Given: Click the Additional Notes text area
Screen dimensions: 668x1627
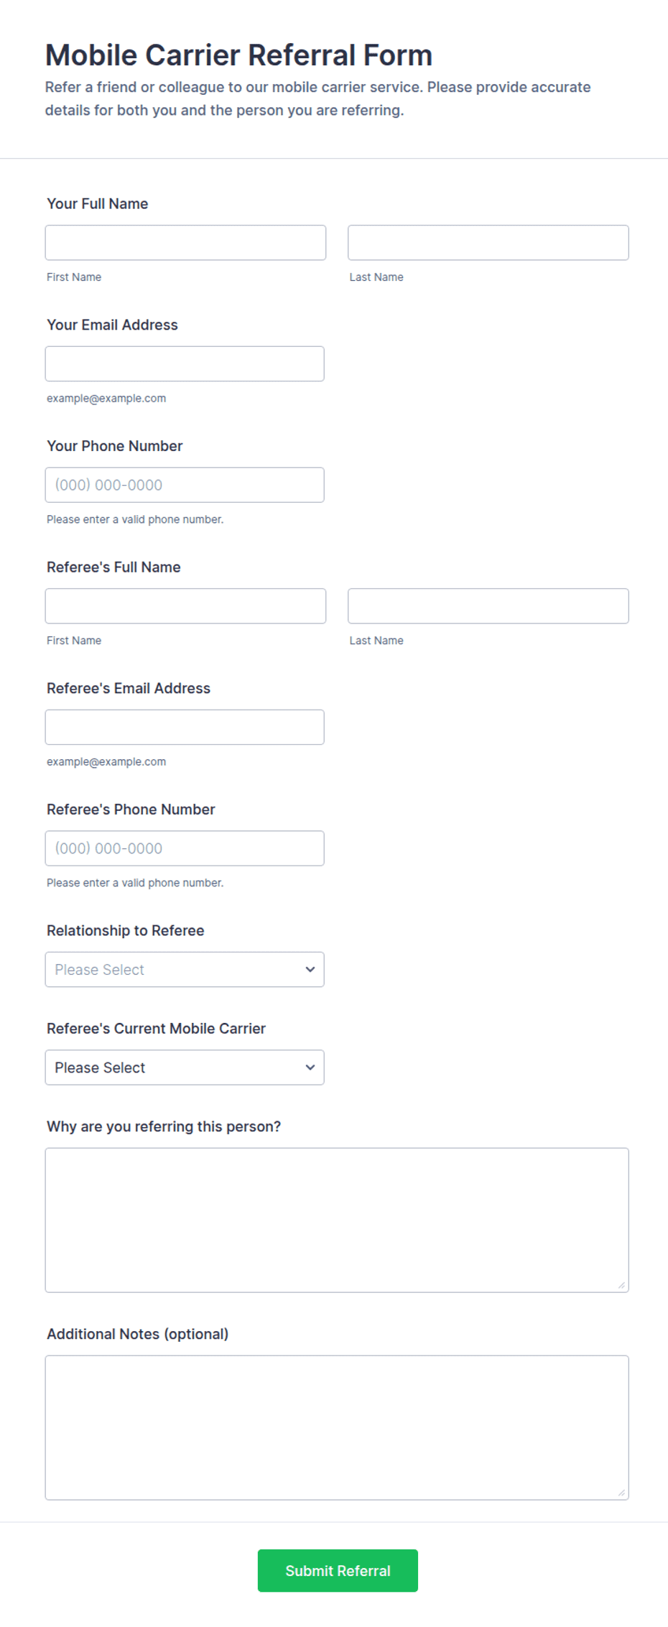Looking at the screenshot, I should (337, 1428).
